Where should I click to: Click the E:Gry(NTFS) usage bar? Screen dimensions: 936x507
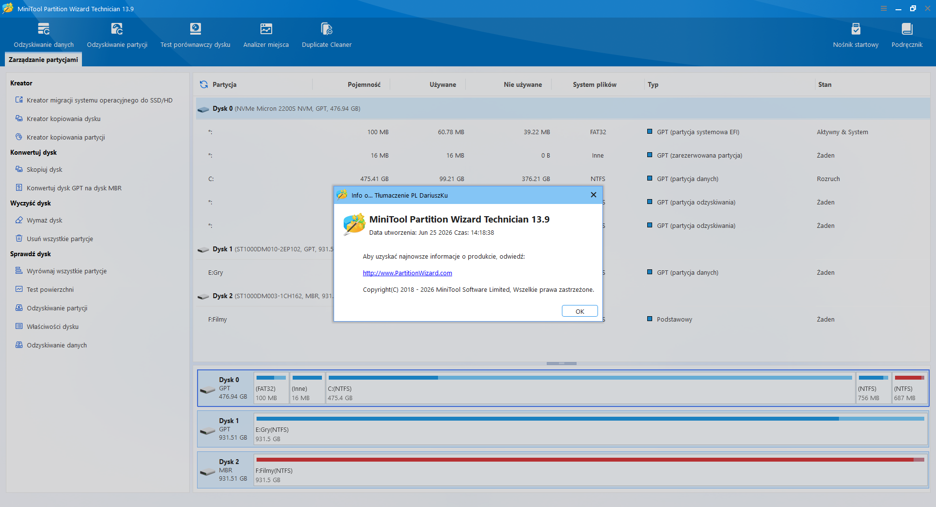590,419
